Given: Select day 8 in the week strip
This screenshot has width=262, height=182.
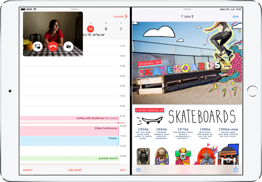Looking at the screenshot, I should point(121,29).
